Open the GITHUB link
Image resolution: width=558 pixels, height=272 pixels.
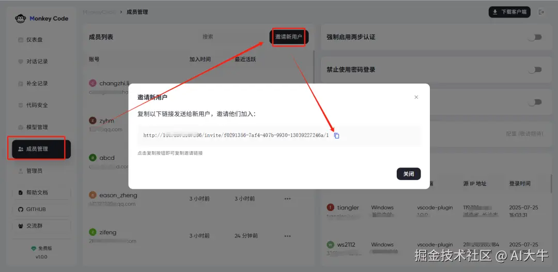(41, 209)
